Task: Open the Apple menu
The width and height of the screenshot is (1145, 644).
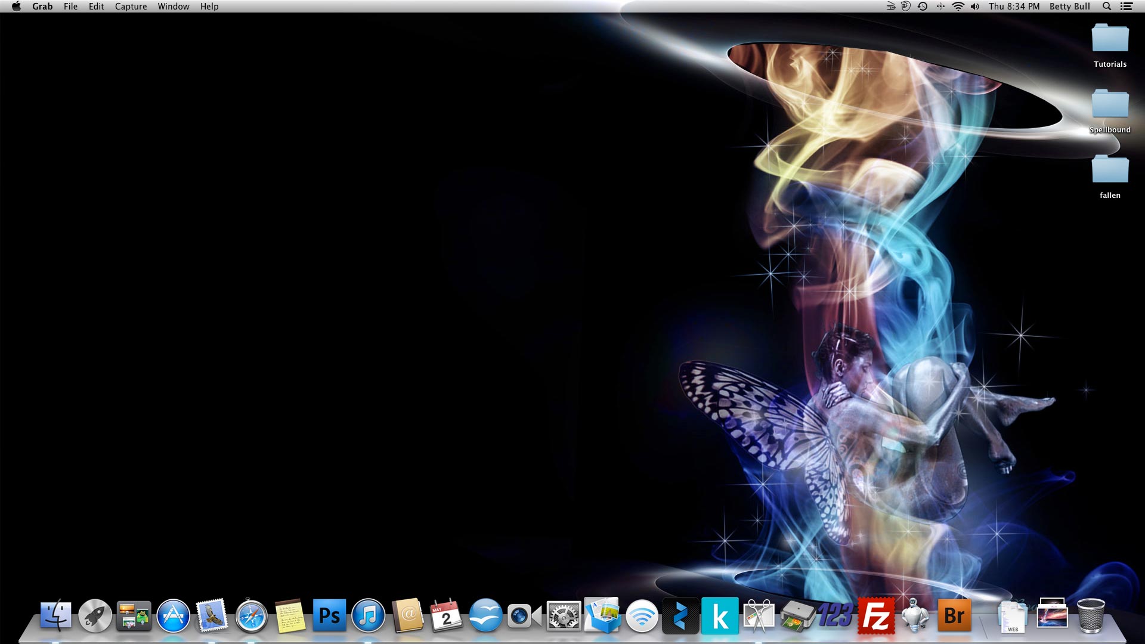Action: coord(16,7)
